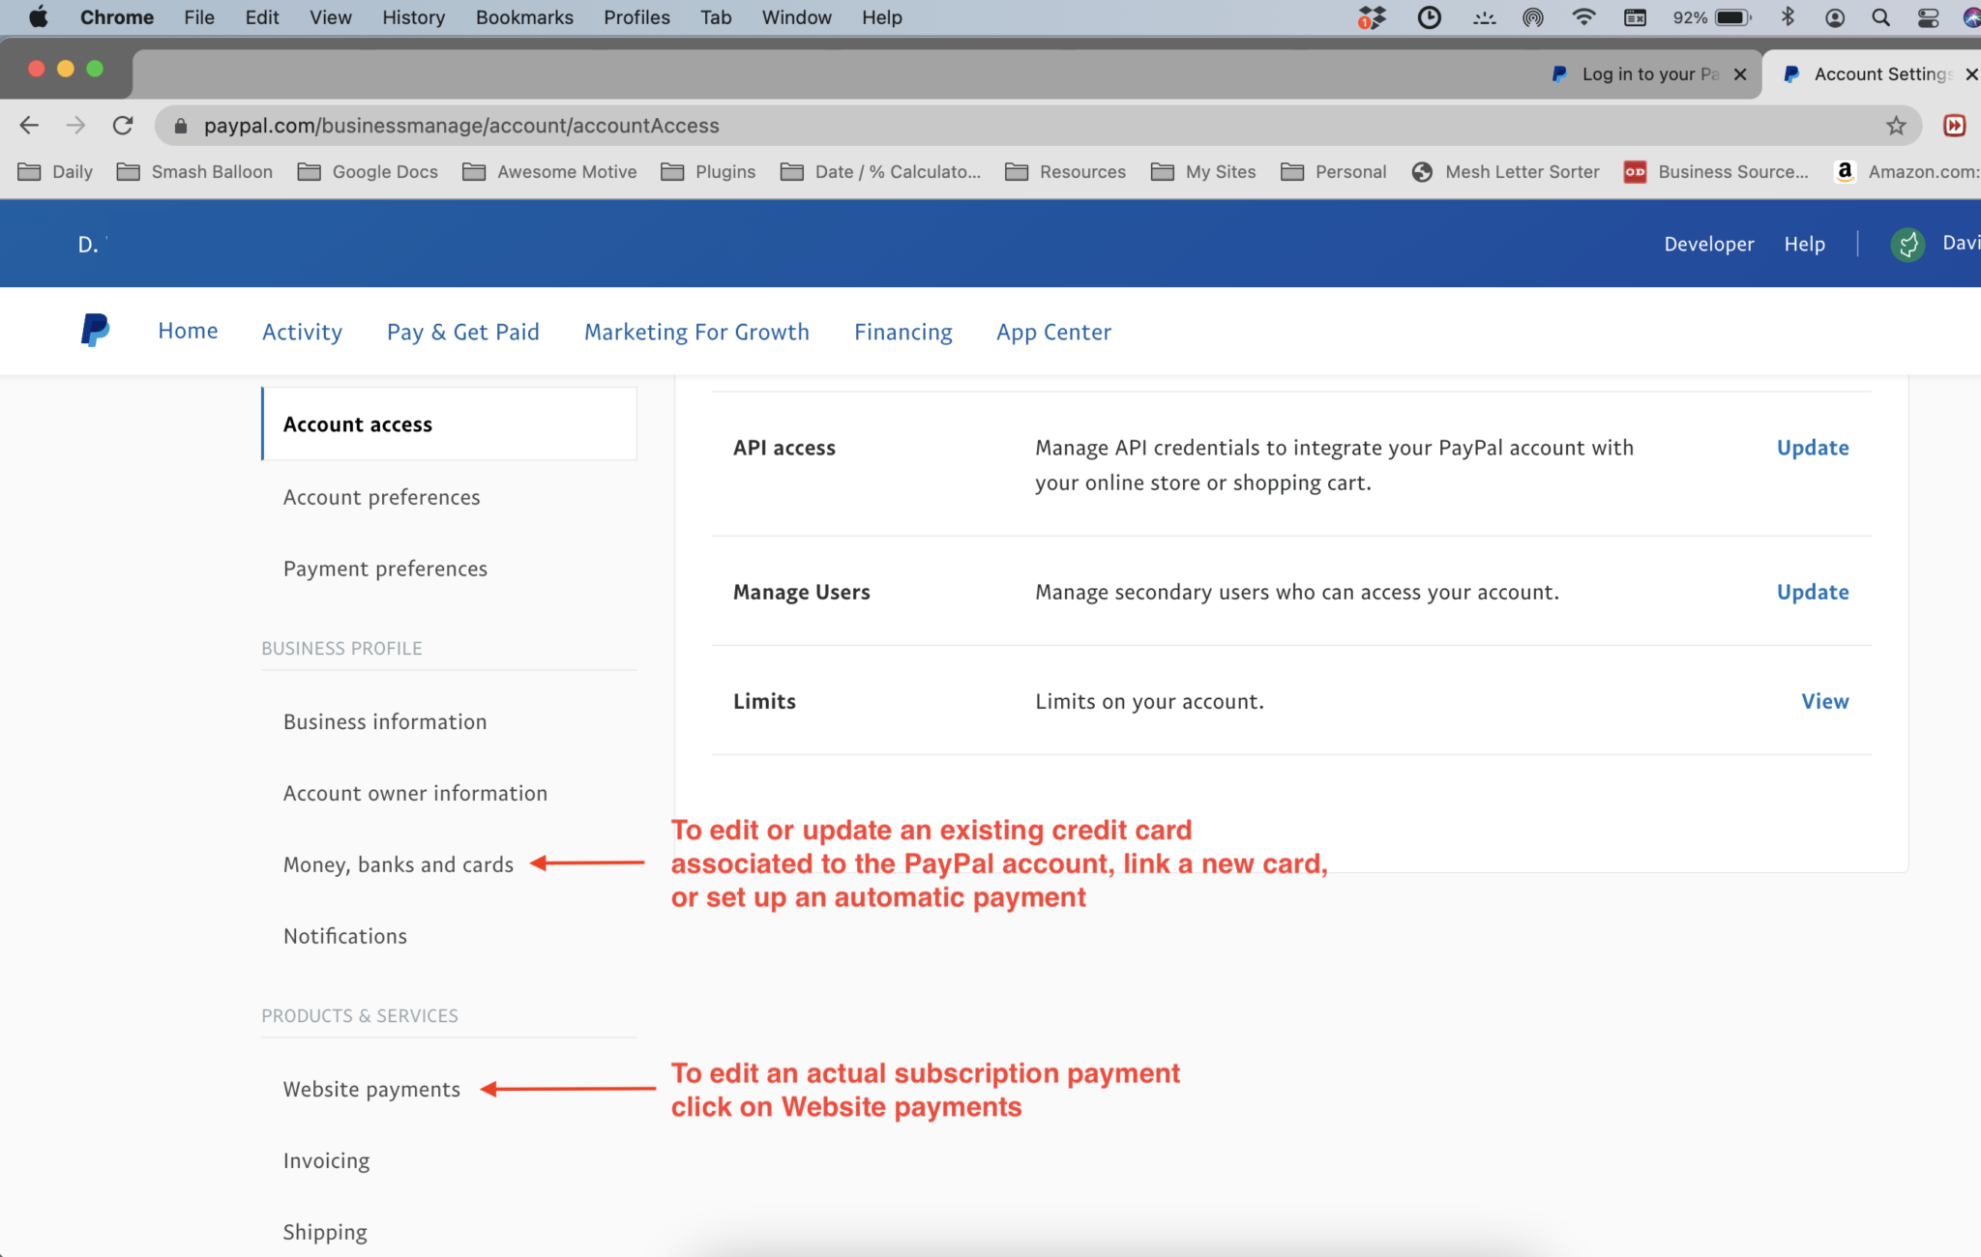The image size is (1981, 1257).
Task: Click View link for Limits
Action: click(1824, 701)
